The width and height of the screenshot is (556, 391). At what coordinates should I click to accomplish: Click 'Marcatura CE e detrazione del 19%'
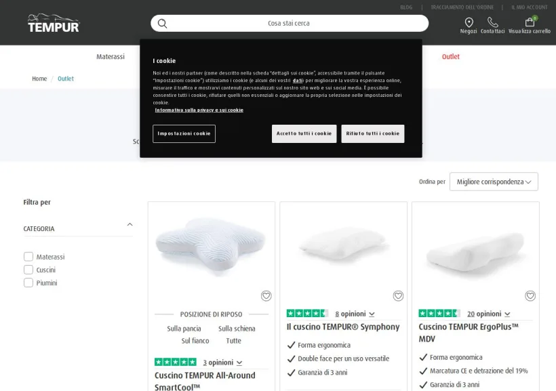pos(479,371)
